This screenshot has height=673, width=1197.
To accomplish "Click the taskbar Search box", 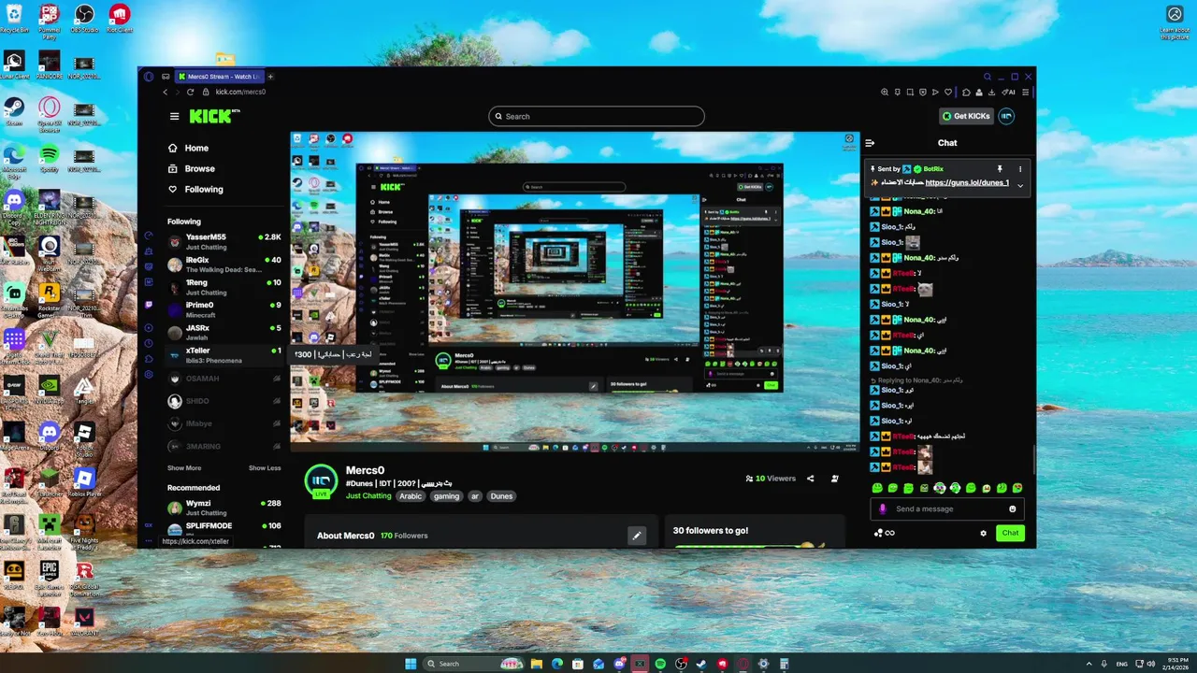I will point(474,664).
